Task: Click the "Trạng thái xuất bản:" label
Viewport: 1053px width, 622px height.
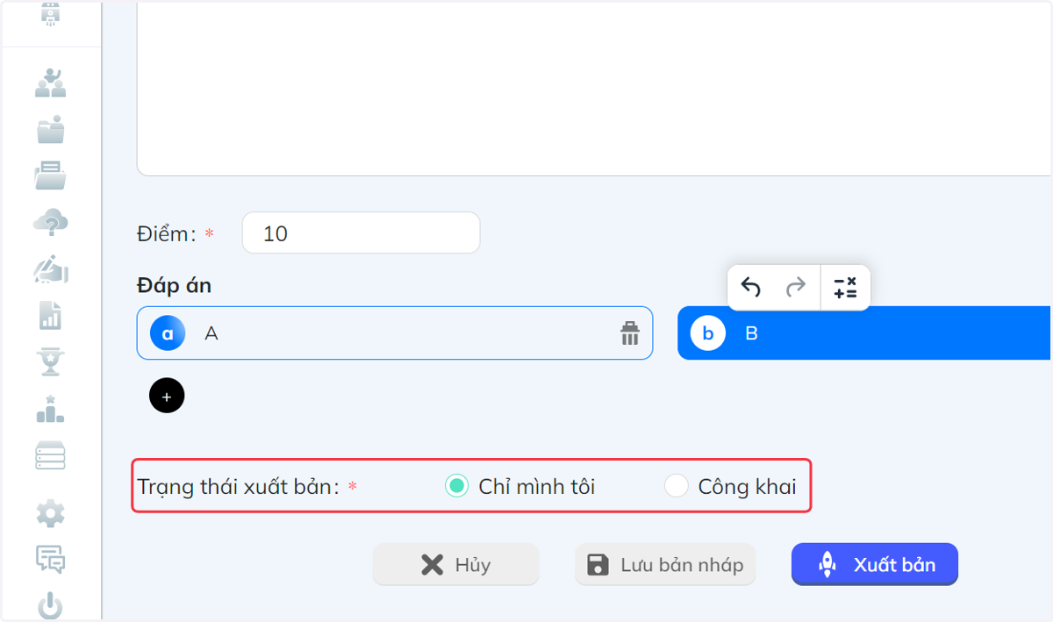Action: 238,487
